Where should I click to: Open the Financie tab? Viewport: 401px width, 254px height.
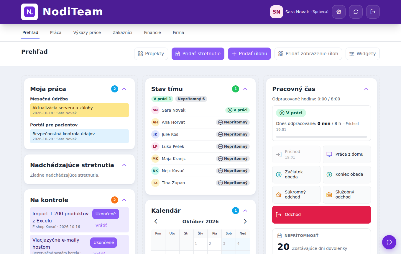[x=152, y=32]
